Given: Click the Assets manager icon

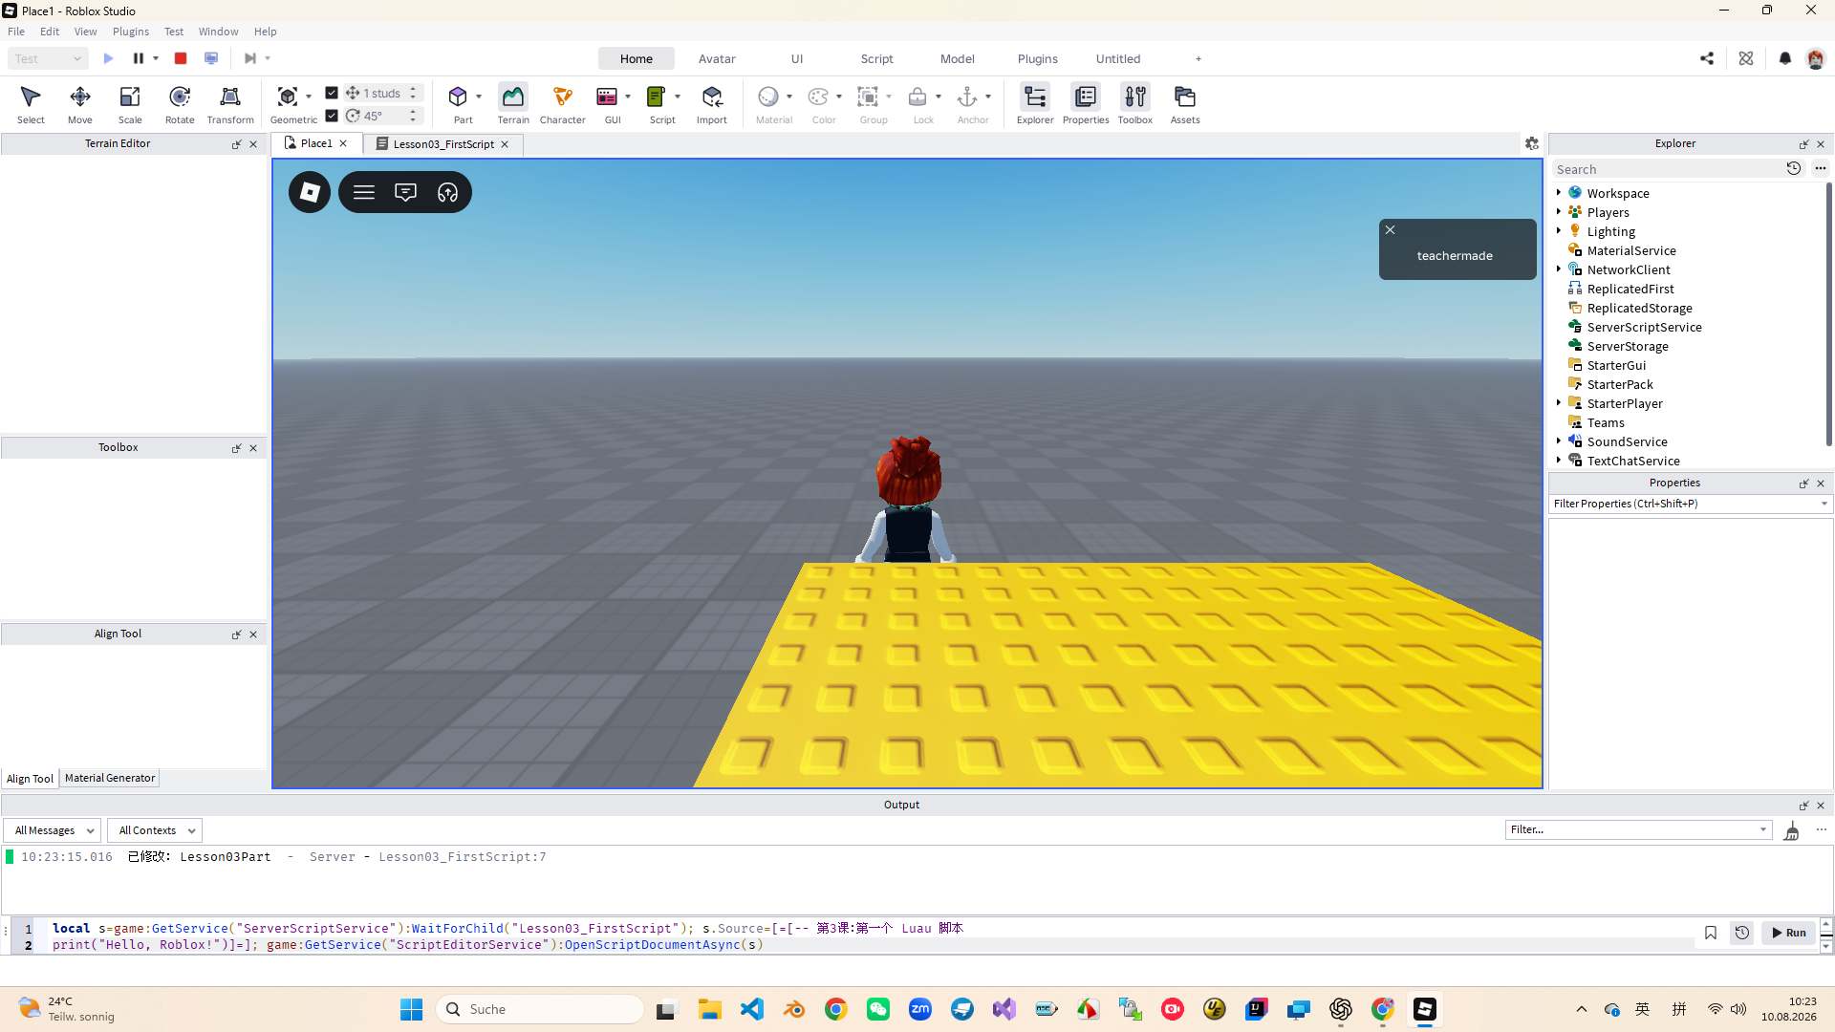Looking at the screenshot, I should [1185, 104].
